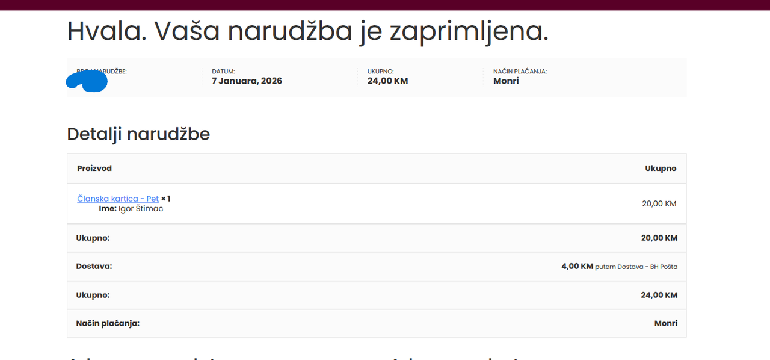Viewport: 770px width, 360px height.
Task: Click the '24,00 KM' total in the table
Action: [x=659, y=295]
